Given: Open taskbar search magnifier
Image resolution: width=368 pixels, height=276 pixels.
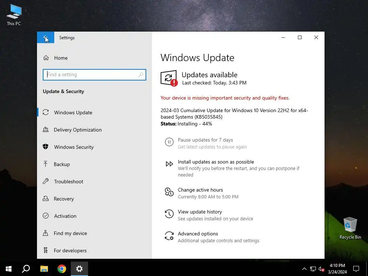Looking at the screenshot, I should [26, 269].
